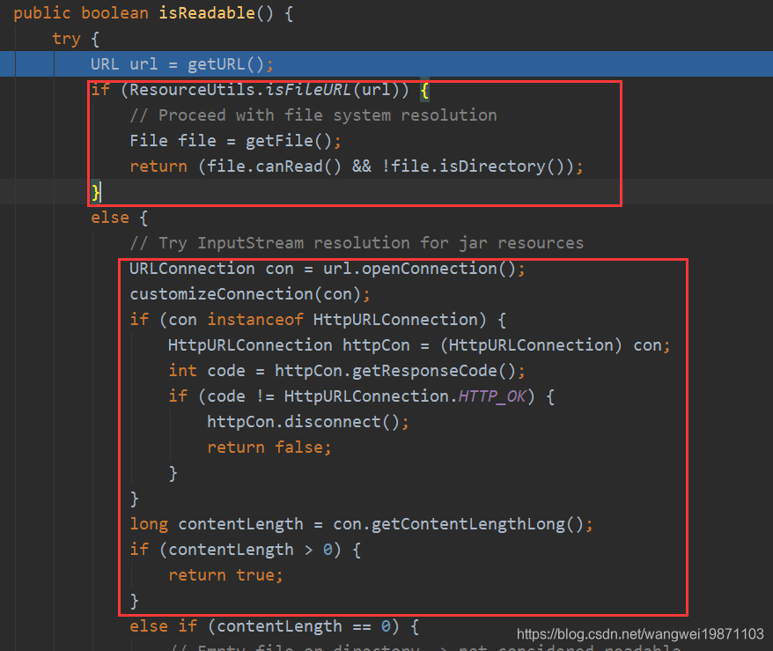
Task: Click the 'return true;' statement
Action: pyautogui.click(x=225, y=575)
